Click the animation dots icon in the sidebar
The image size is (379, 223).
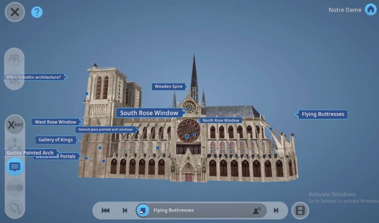pyautogui.click(x=15, y=188)
